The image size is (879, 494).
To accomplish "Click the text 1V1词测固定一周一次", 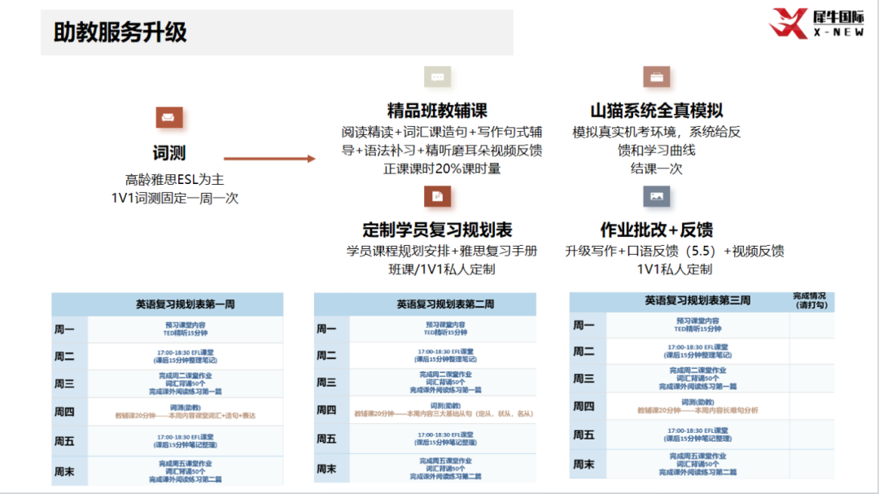I will (x=174, y=198).
